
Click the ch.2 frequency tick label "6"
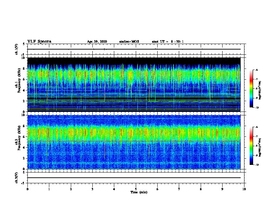coord(25,137)
